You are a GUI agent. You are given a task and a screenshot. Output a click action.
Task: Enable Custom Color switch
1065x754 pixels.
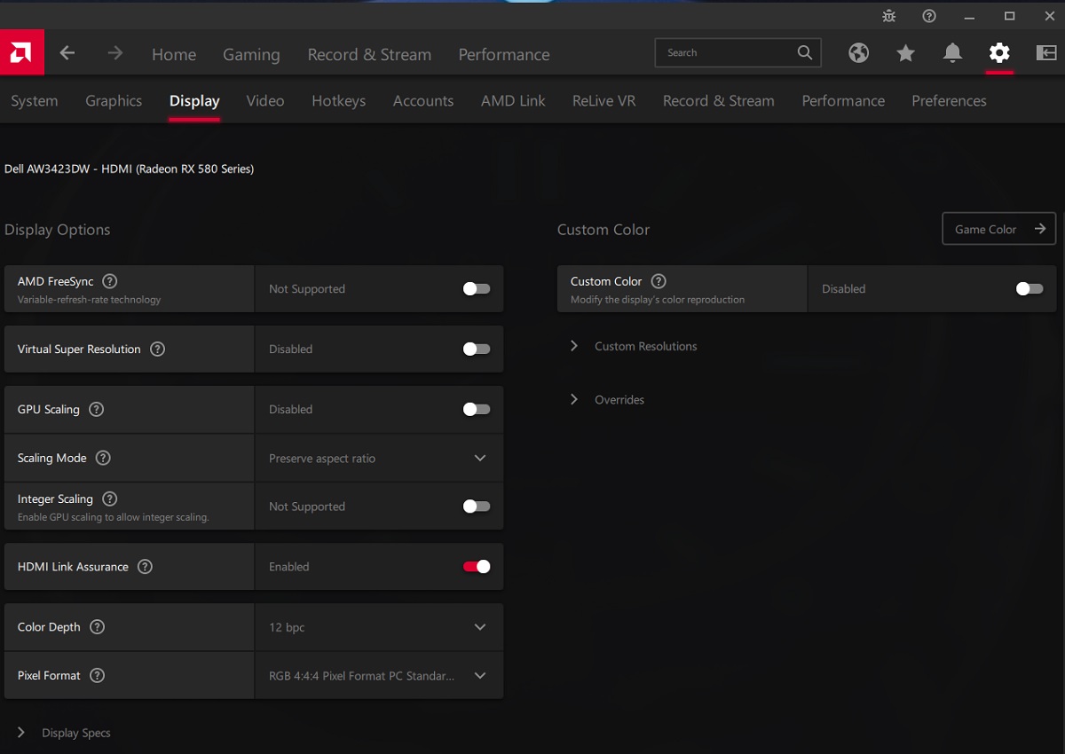tap(1029, 288)
